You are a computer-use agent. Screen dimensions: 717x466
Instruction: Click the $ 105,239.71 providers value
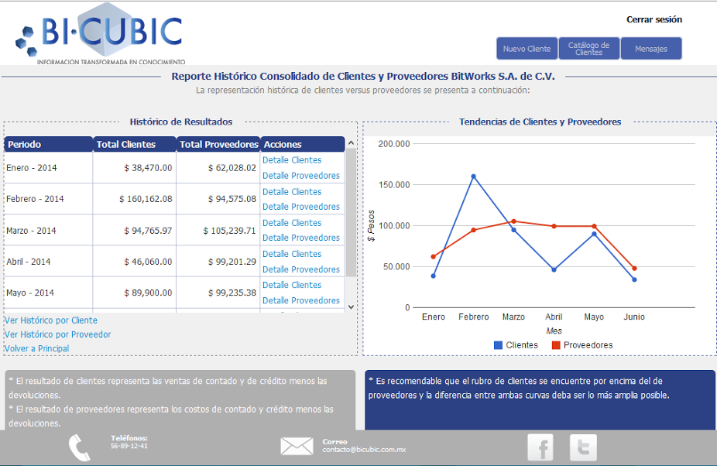click(x=229, y=231)
